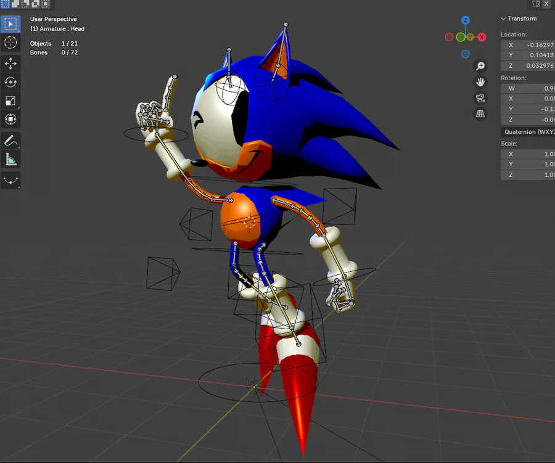
Task: Set selection mode to Extend
Action: 15,4
